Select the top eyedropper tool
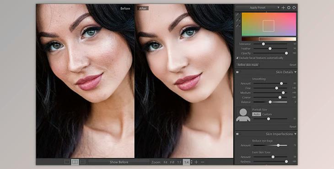The height and width of the screenshot is (169, 334). 238,15
